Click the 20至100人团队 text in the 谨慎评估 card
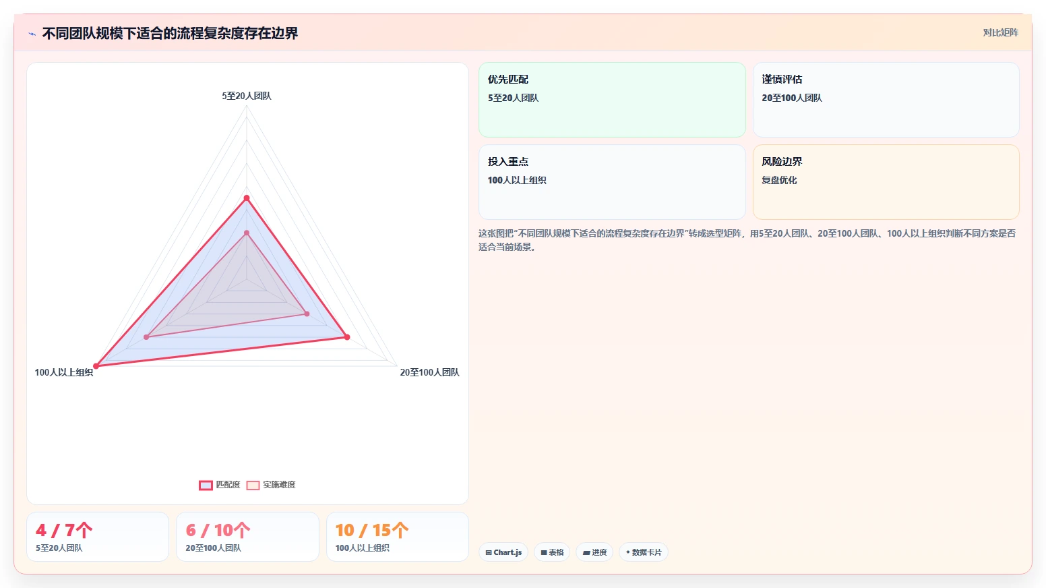The height and width of the screenshot is (588, 1046). [x=792, y=98]
